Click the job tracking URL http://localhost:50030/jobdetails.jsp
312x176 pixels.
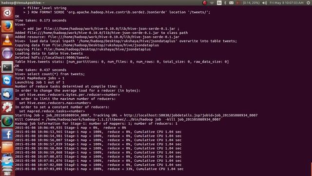(x=191, y=115)
